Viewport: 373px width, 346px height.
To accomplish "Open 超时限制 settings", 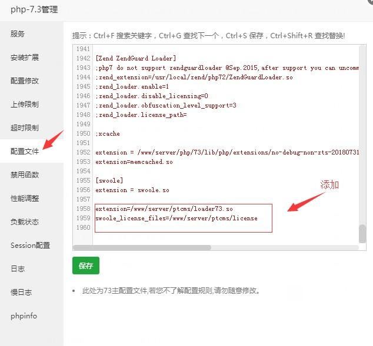I will [24, 127].
